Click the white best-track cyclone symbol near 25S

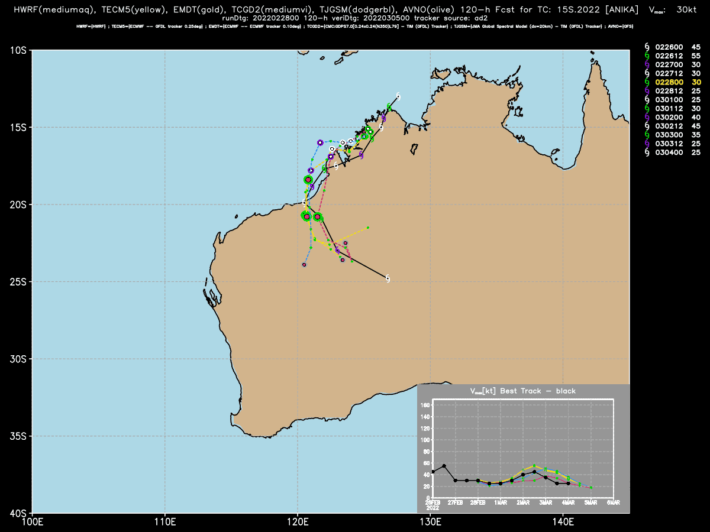pyautogui.click(x=388, y=279)
